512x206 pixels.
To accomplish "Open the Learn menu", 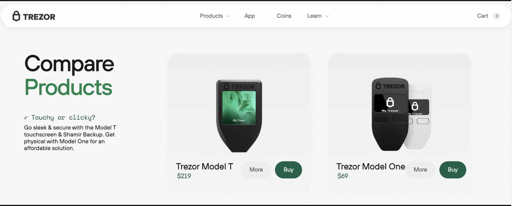I will [x=314, y=16].
